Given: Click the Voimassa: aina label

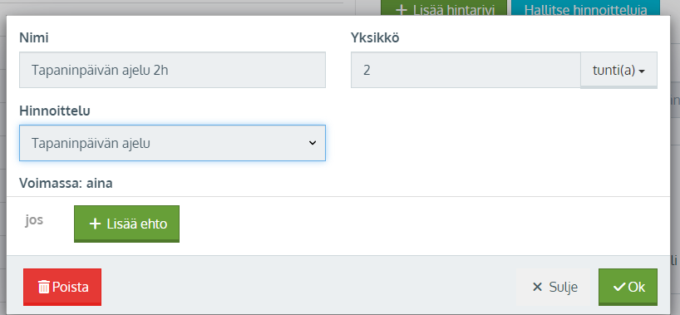Looking at the screenshot, I should 66,184.
